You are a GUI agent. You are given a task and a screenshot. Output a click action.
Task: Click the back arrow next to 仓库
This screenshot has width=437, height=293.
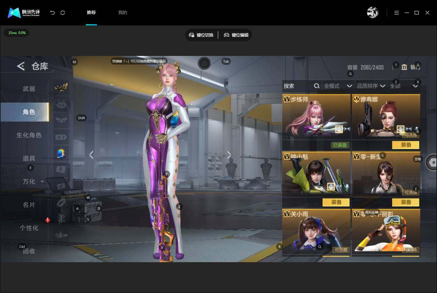tap(21, 66)
